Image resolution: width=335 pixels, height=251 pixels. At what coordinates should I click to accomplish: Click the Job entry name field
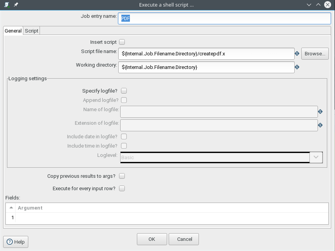click(224, 18)
